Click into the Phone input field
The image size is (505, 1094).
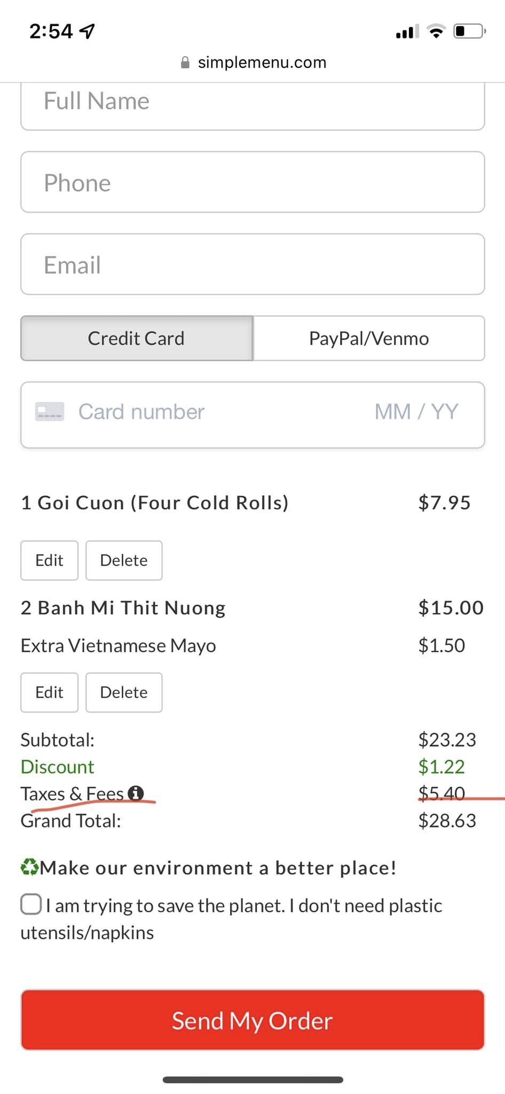(x=253, y=182)
